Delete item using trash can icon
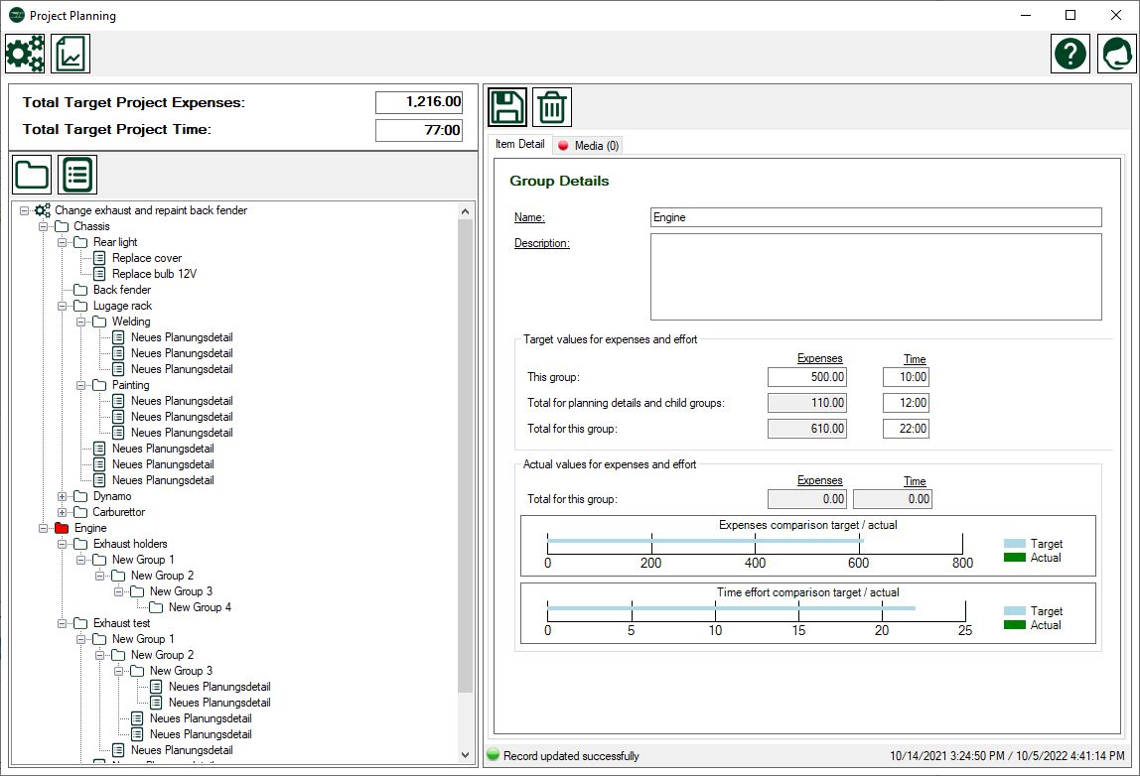Viewport: 1140px width, 776px height. pos(552,107)
